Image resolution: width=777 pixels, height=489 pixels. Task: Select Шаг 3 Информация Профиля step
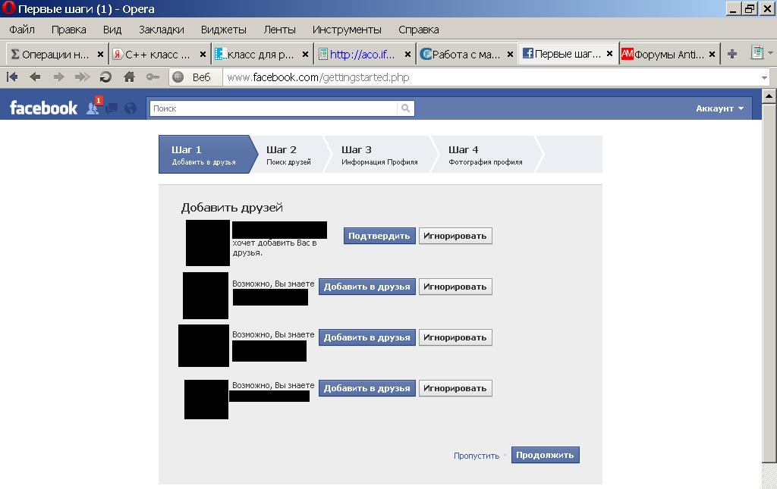click(x=379, y=155)
